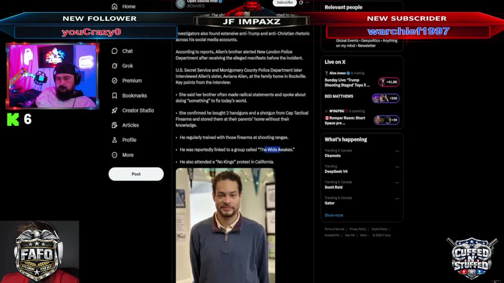Click Open Source Intel profile avatar

click(180, 4)
